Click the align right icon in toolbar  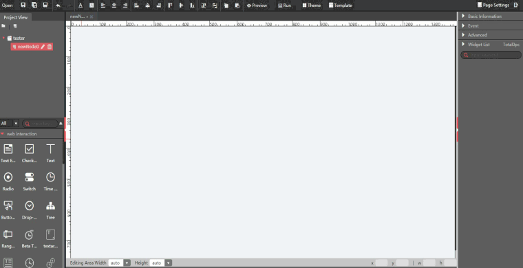coord(125,5)
